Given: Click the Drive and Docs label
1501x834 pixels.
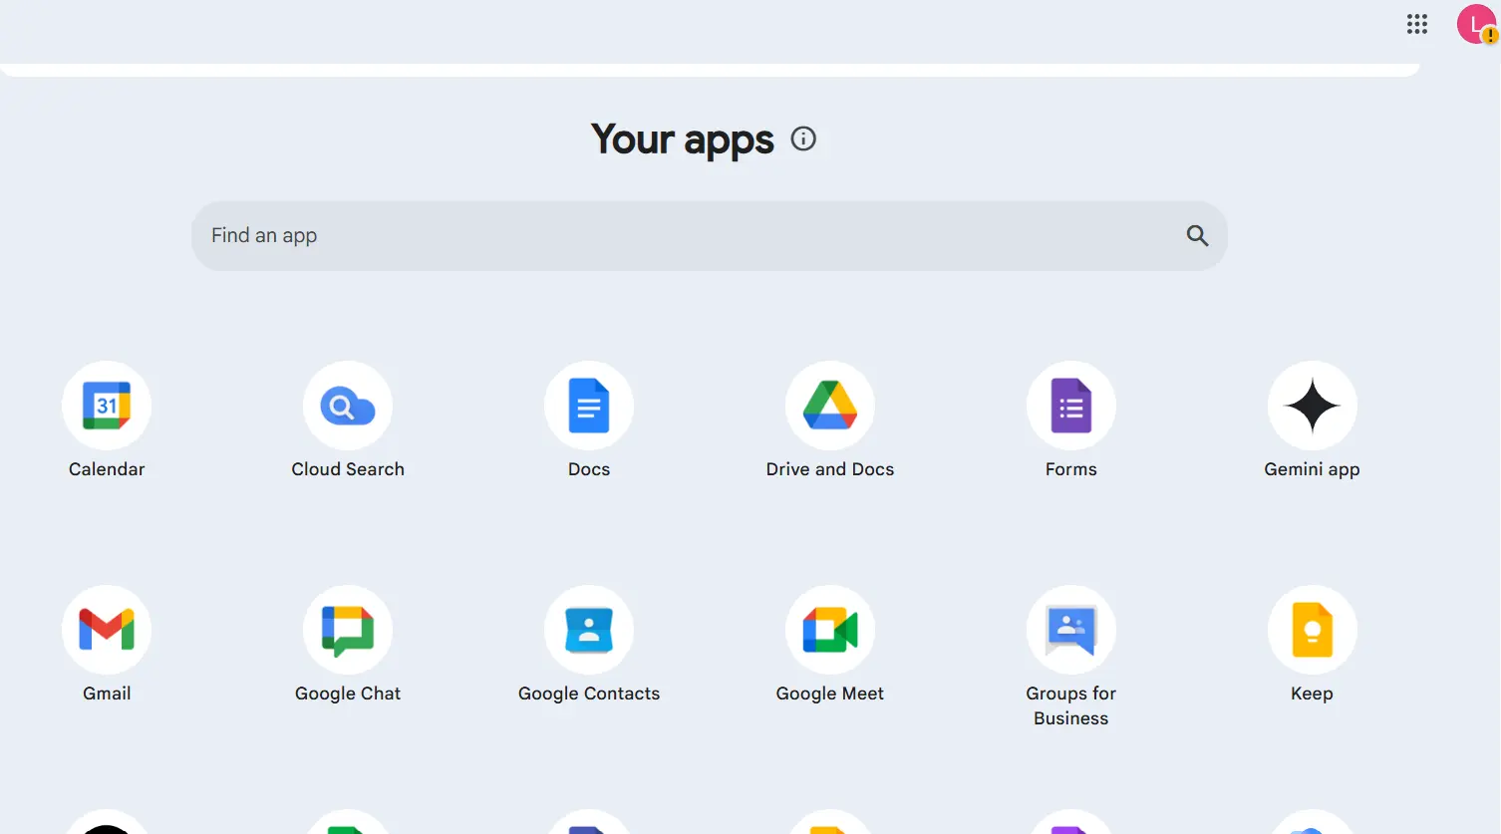Looking at the screenshot, I should click(830, 469).
